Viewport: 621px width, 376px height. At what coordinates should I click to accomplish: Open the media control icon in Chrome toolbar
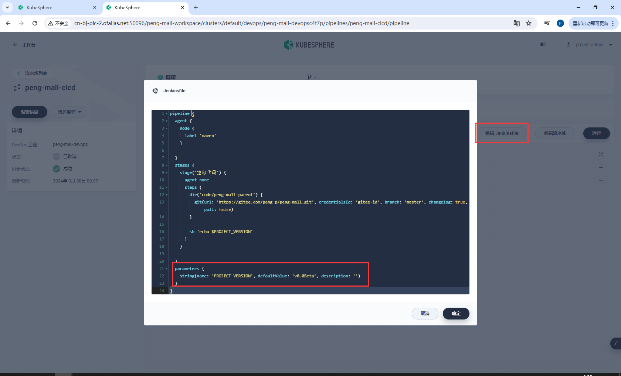click(x=547, y=23)
